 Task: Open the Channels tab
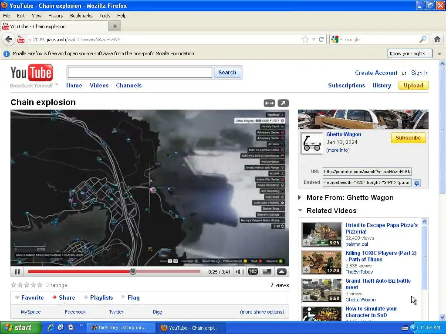[x=128, y=86]
